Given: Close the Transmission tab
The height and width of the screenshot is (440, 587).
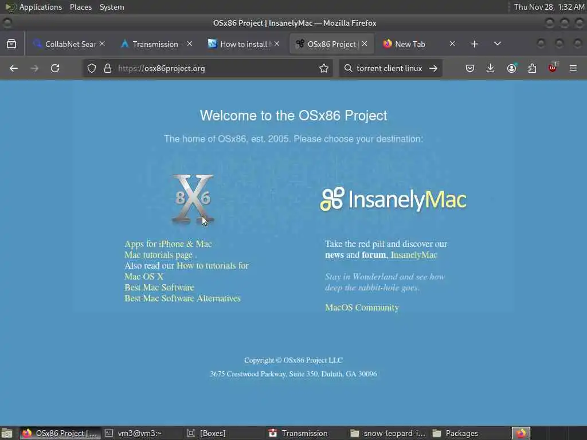Looking at the screenshot, I should [189, 44].
